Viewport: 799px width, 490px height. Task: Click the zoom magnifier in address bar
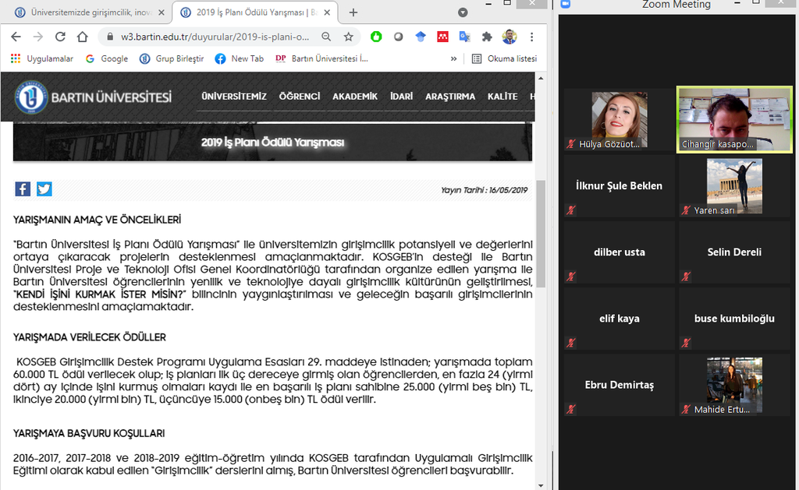326,37
